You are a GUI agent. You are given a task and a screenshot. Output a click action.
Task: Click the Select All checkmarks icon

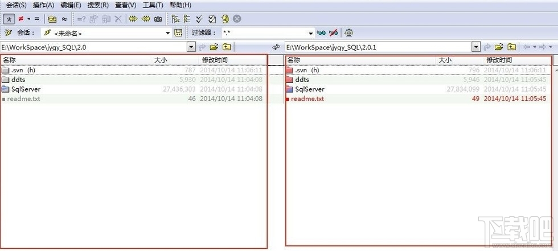(200, 19)
